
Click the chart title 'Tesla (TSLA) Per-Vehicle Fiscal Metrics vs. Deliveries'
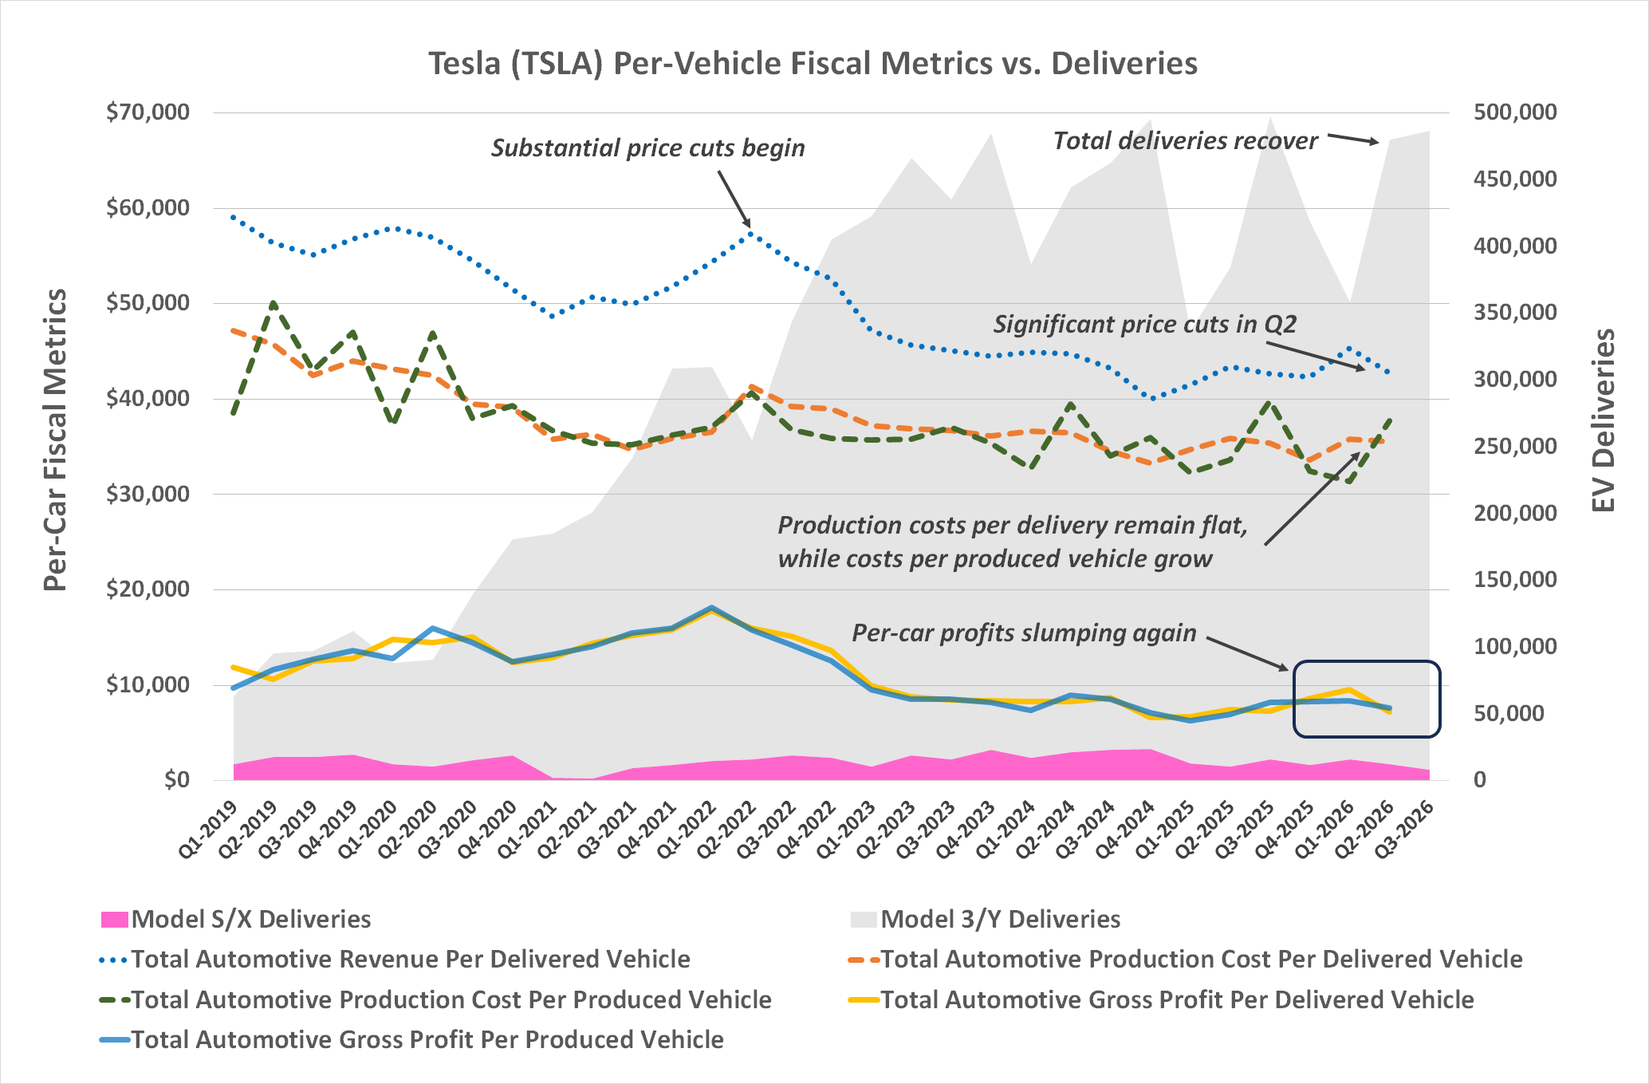click(813, 64)
